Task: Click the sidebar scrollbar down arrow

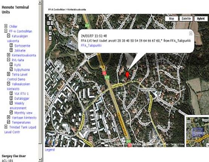Action: coord(40,160)
